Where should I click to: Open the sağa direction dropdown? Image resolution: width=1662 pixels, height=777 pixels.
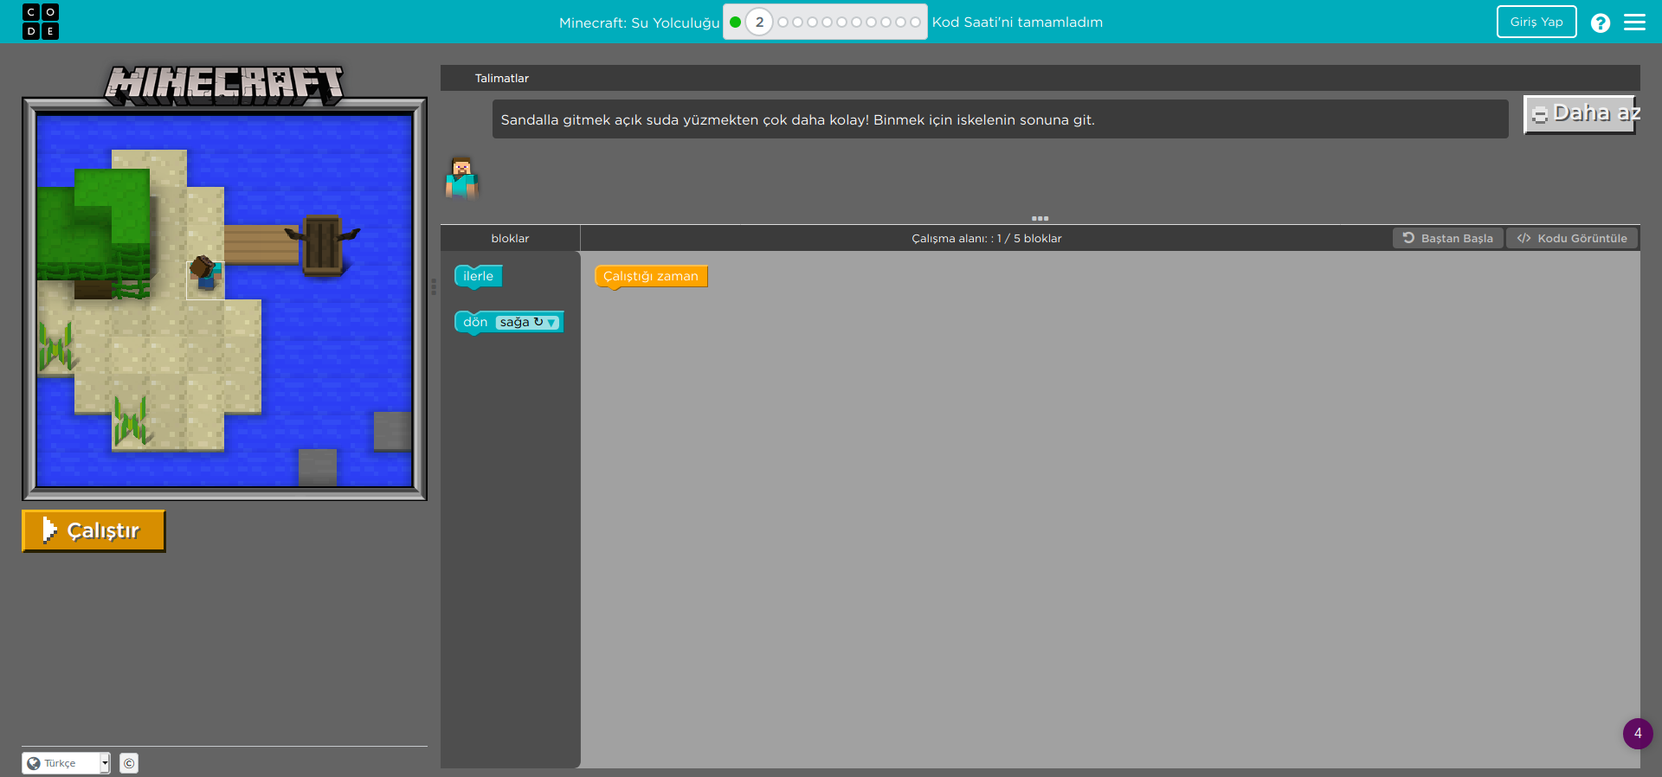[527, 322]
